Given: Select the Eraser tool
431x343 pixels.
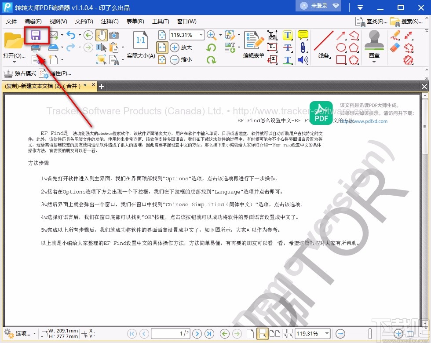Looking at the screenshot, I should point(395,47).
